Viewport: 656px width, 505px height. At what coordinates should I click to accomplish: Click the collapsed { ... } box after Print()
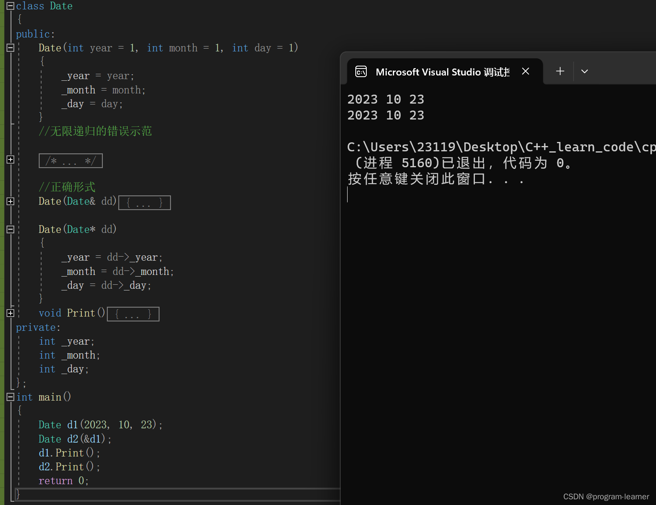point(133,314)
